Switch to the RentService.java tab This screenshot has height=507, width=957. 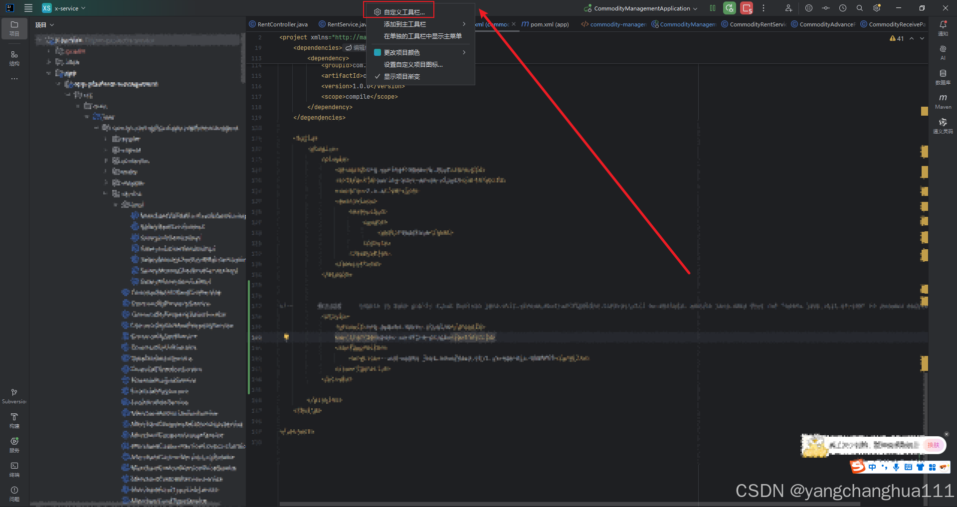click(x=342, y=24)
